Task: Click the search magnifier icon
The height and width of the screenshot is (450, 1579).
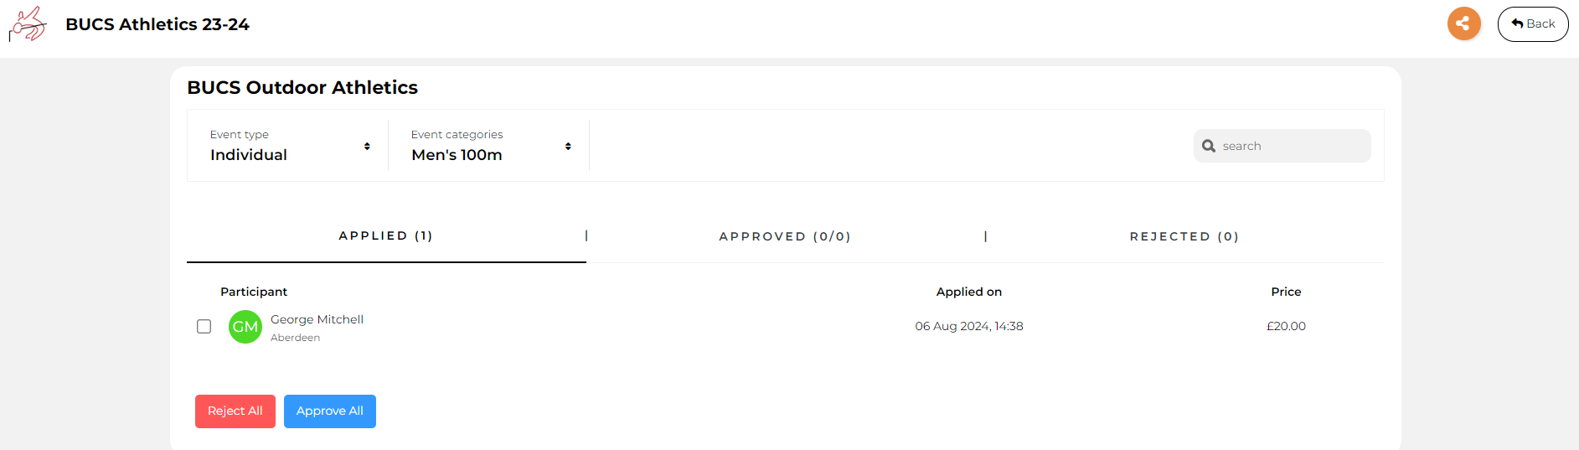Action: tap(1208, 146)
